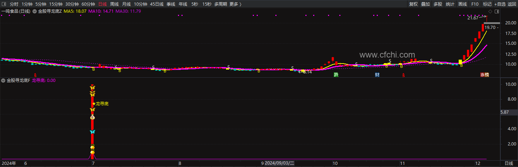Click 多股 multi-stock button
Image resolution: width=518 pixels, height=167 pixels.
coord(438,4)
